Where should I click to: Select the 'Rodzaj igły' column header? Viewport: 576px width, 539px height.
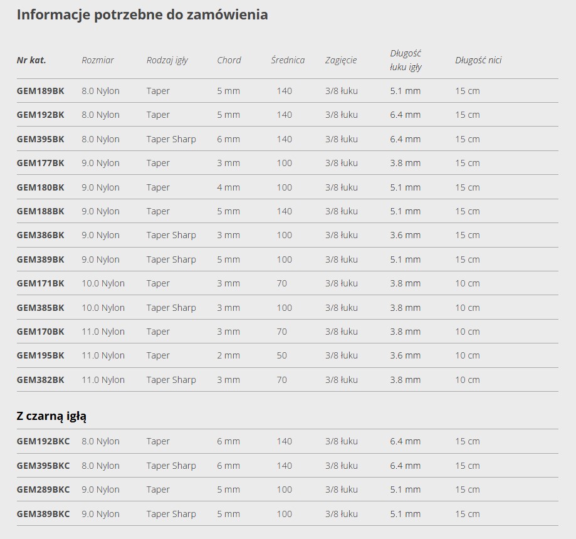pyautogui.click(x=167, y=60)
